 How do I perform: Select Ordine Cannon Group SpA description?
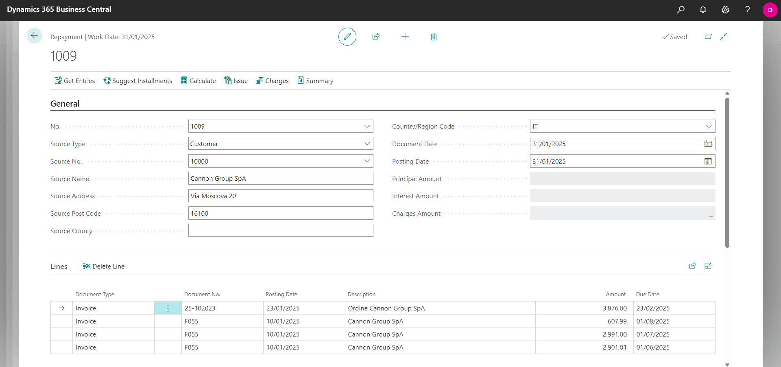pyautogui.click(x=440, y=308)
